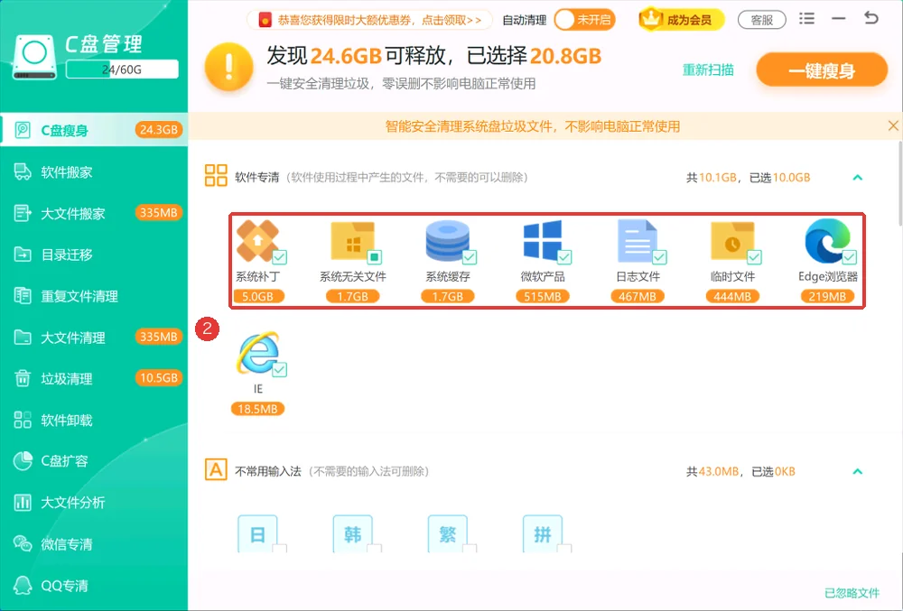Screen dimensions: 903x611
Task: Click the 客服 button
Action: (x=761, y=20)
